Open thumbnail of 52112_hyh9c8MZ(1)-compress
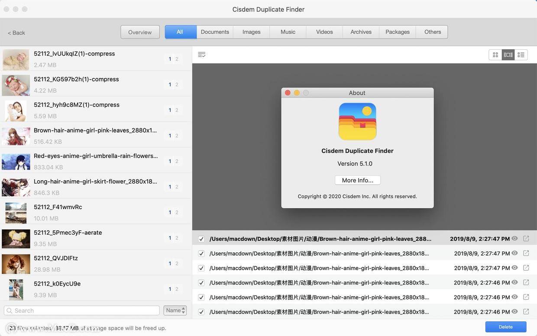The width and height of the screenshot is (537, 336). (x=16, y=111)
